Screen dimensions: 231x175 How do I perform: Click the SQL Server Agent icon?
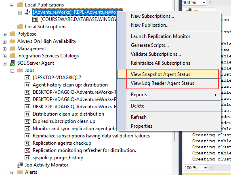click(13, 63)
